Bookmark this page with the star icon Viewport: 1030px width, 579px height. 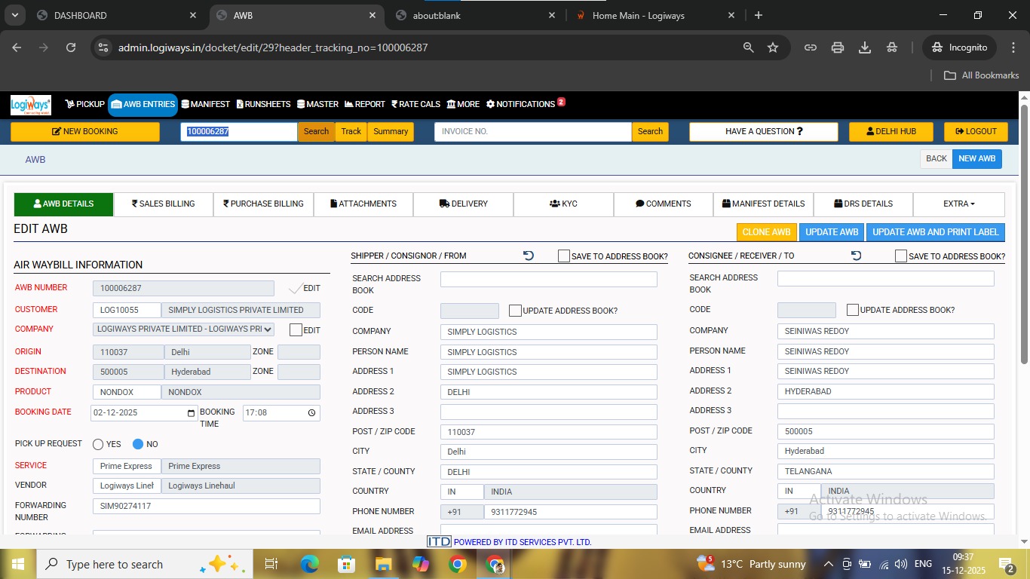pos(773,47)
